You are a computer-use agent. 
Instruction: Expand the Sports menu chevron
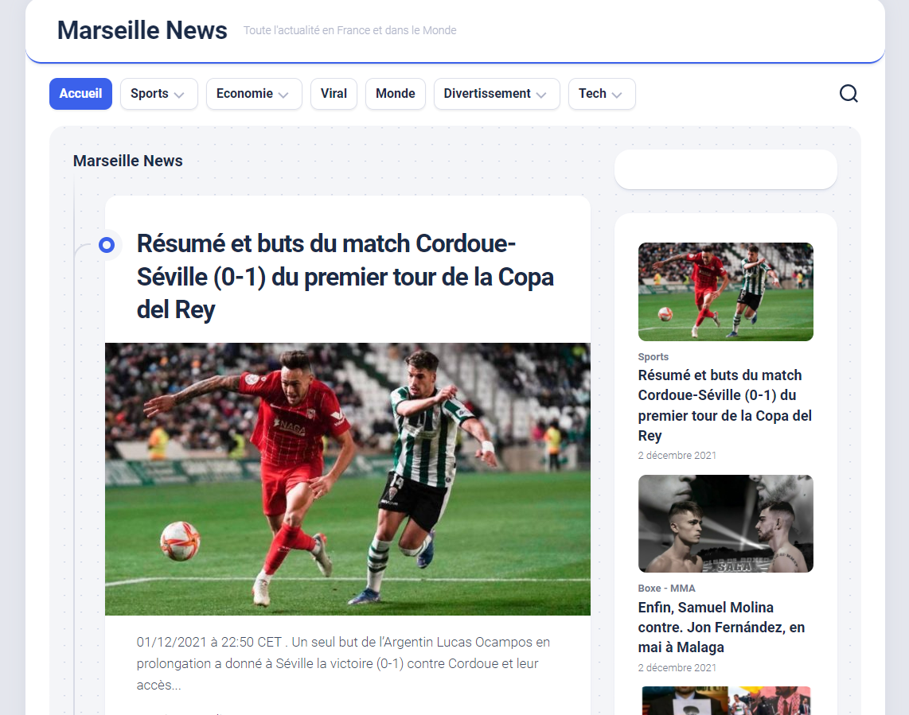click(179, 95)
